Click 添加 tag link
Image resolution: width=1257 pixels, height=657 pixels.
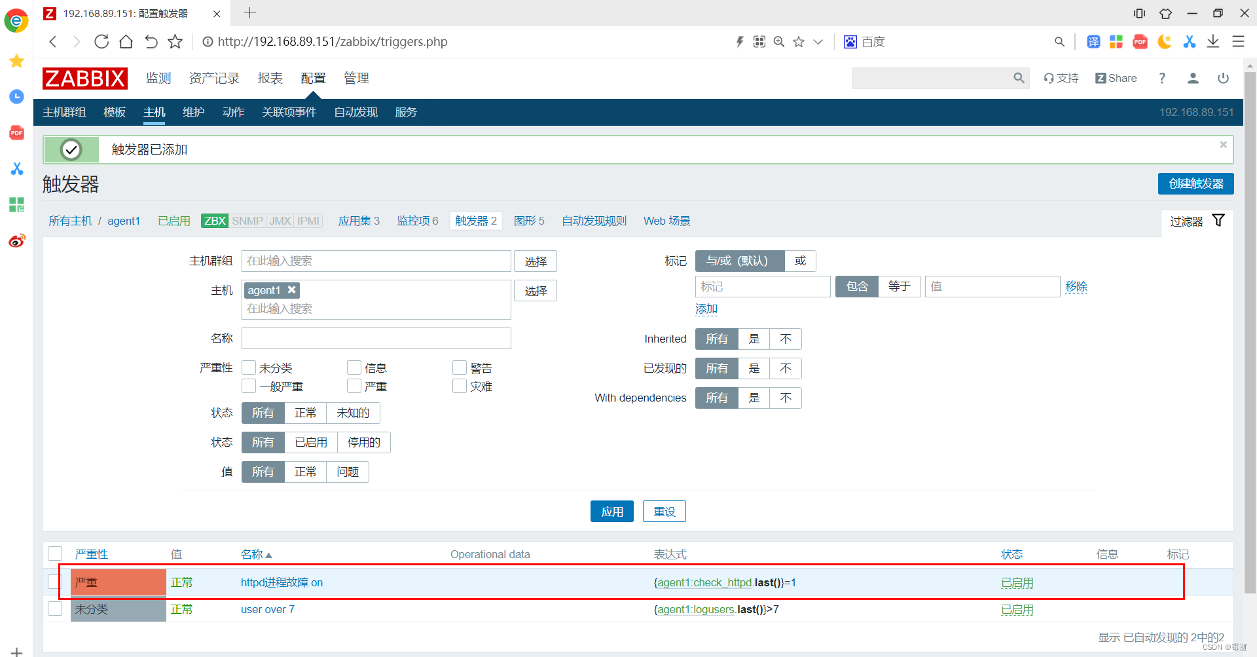pos(706,309)
